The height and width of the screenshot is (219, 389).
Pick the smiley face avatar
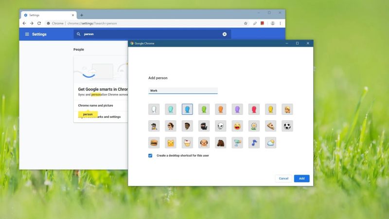click(237, 126)
